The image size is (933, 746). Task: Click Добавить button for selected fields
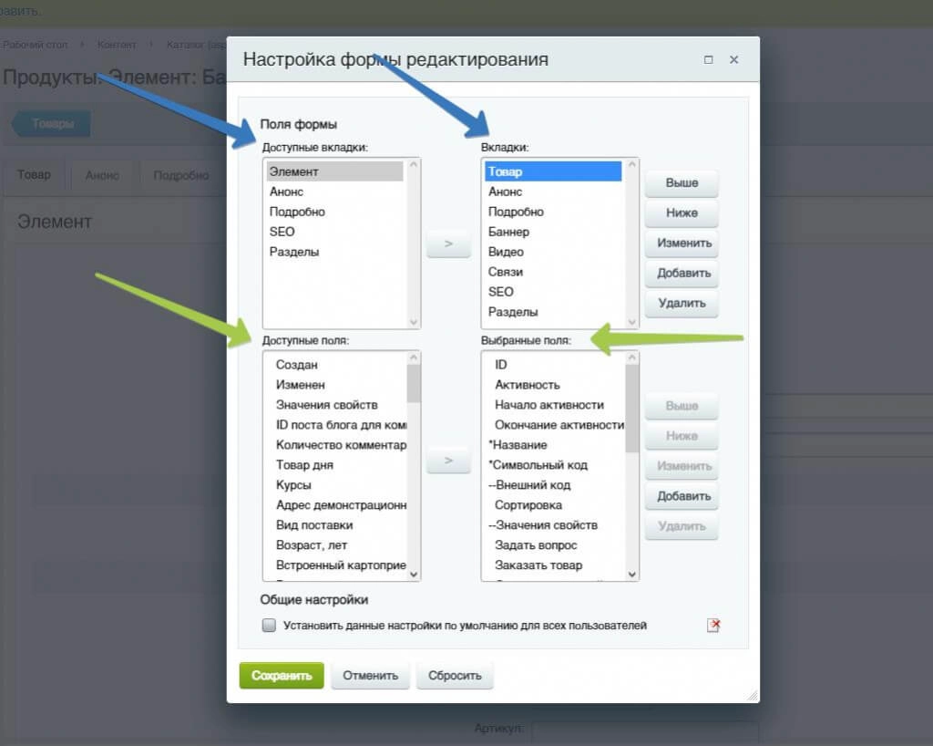point(682,496)
